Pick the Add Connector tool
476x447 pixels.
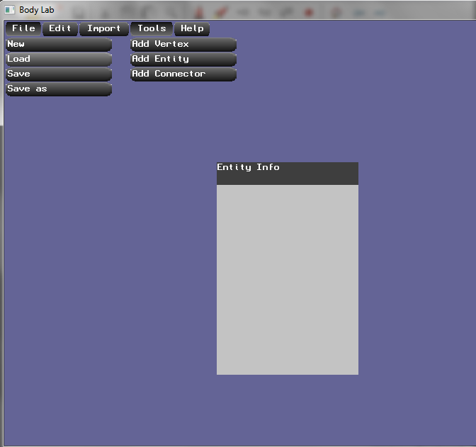tap(183, 74)
